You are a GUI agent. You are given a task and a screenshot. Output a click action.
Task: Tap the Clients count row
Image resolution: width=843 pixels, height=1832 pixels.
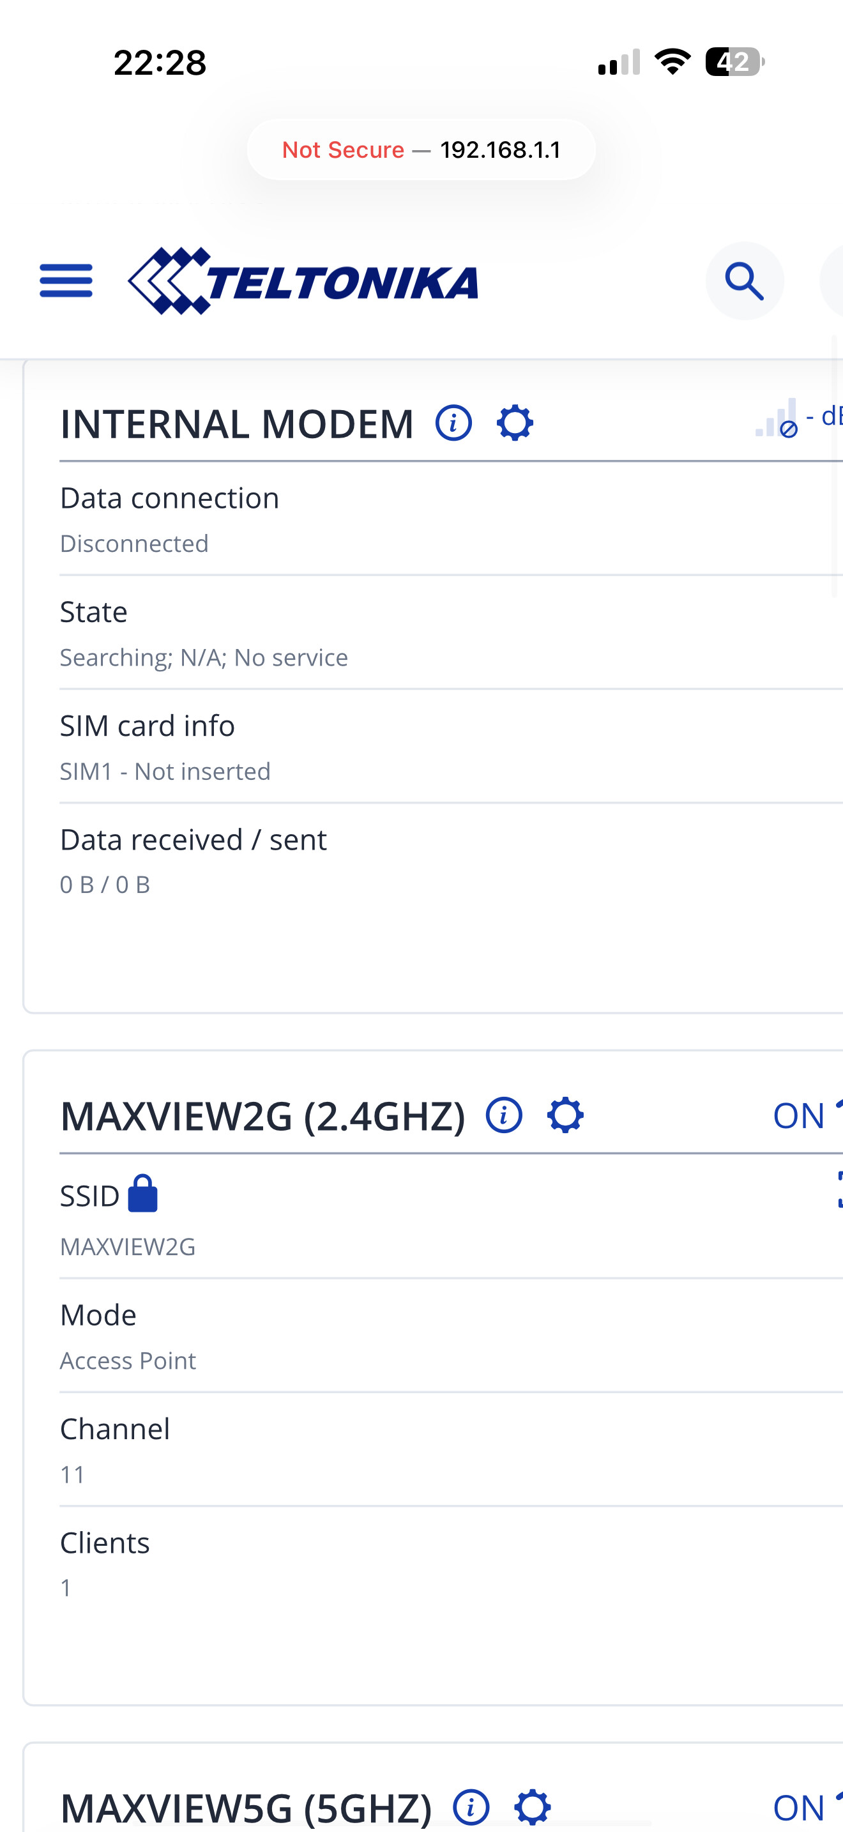[x=452, y=1564]
